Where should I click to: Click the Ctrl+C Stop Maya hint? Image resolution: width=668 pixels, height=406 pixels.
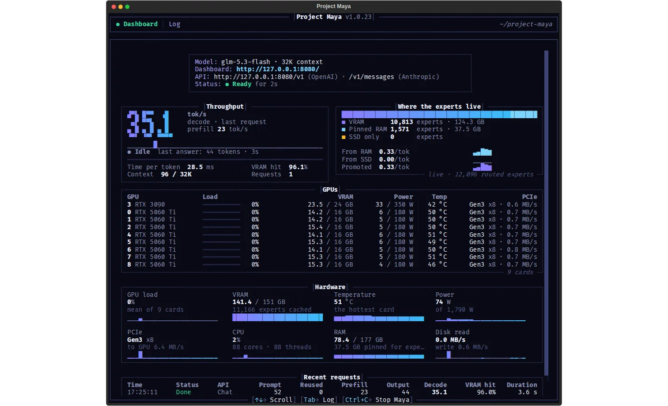tap(377, 400)
